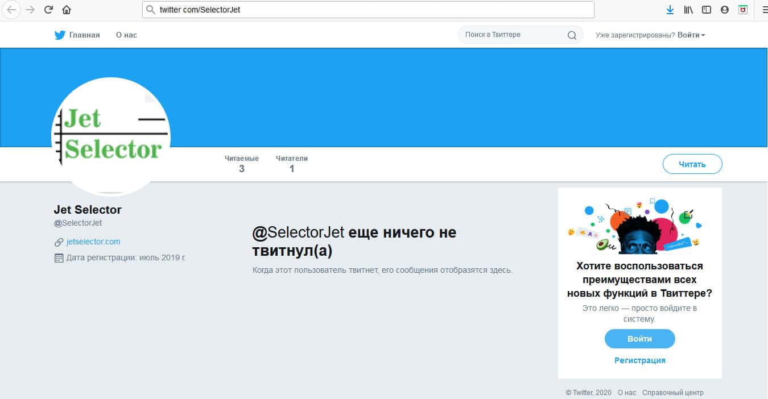Click the Хотите воспользоваться преимуществами promo heading
768x399 pixels.
point(640,280)
